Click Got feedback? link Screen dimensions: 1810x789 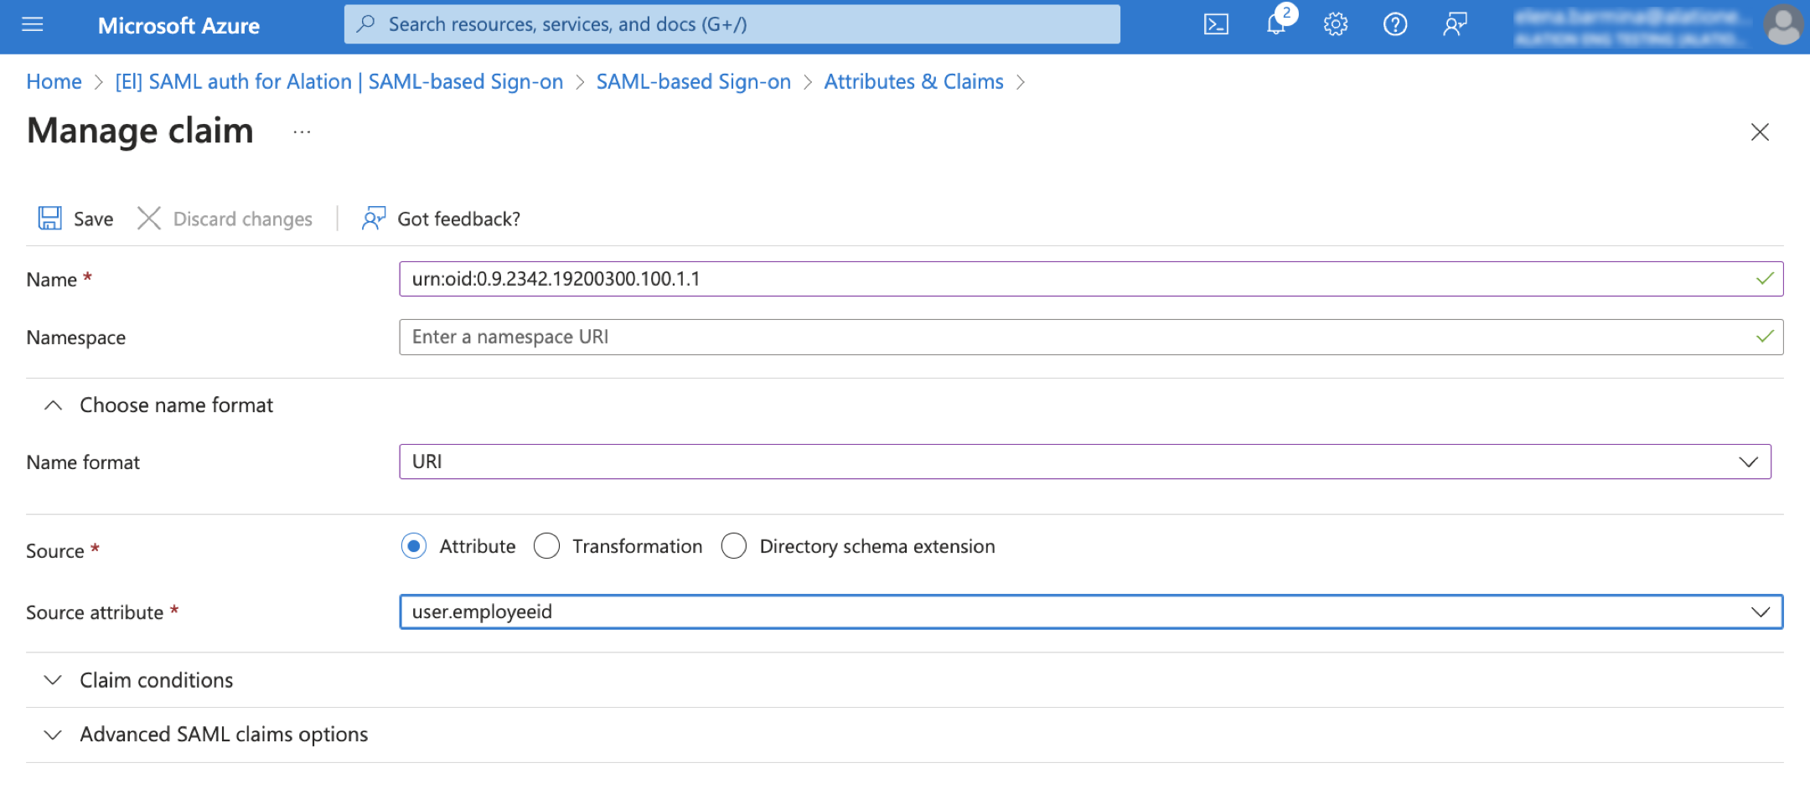[x=458, y=219]
